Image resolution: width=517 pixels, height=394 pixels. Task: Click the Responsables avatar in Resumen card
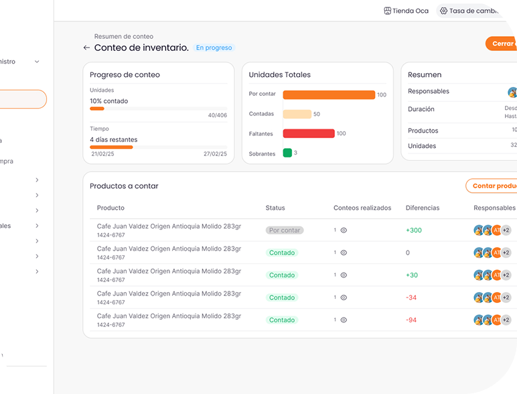pos(512,92)
